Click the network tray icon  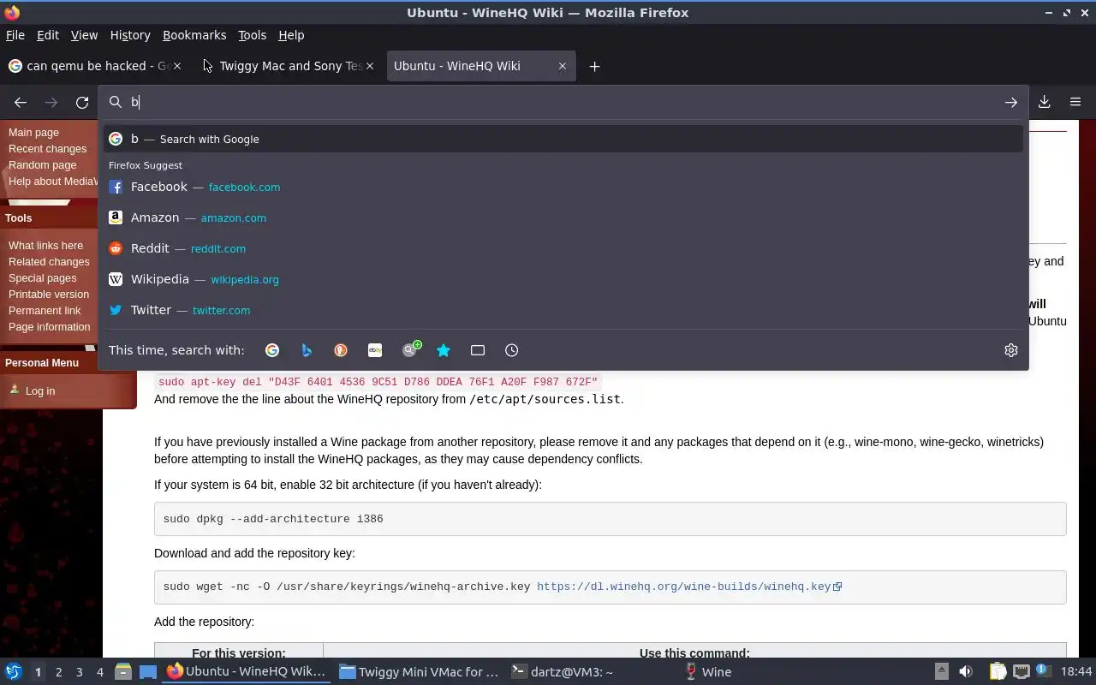[x=1021, y=672]
